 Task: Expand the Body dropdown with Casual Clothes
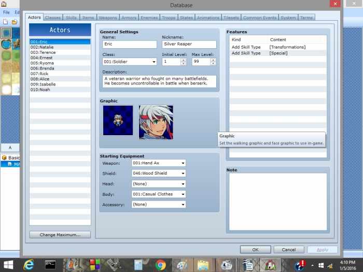tap(158, 194)
